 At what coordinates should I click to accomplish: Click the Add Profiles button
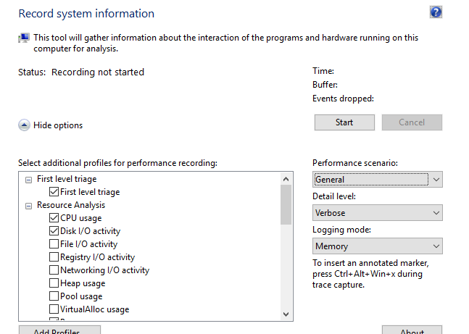click(x=59, y=330)
